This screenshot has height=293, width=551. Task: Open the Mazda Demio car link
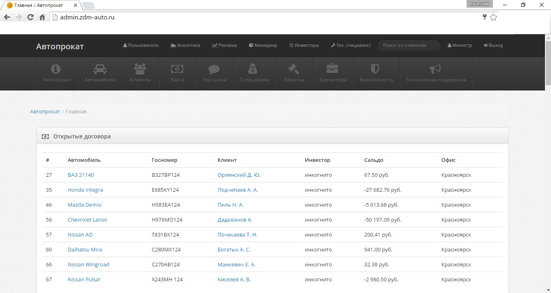pyautogui.click(x=84, y=205)
